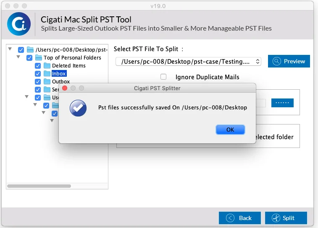
Task: Click the Outbox folder icon
Action: 47,82
